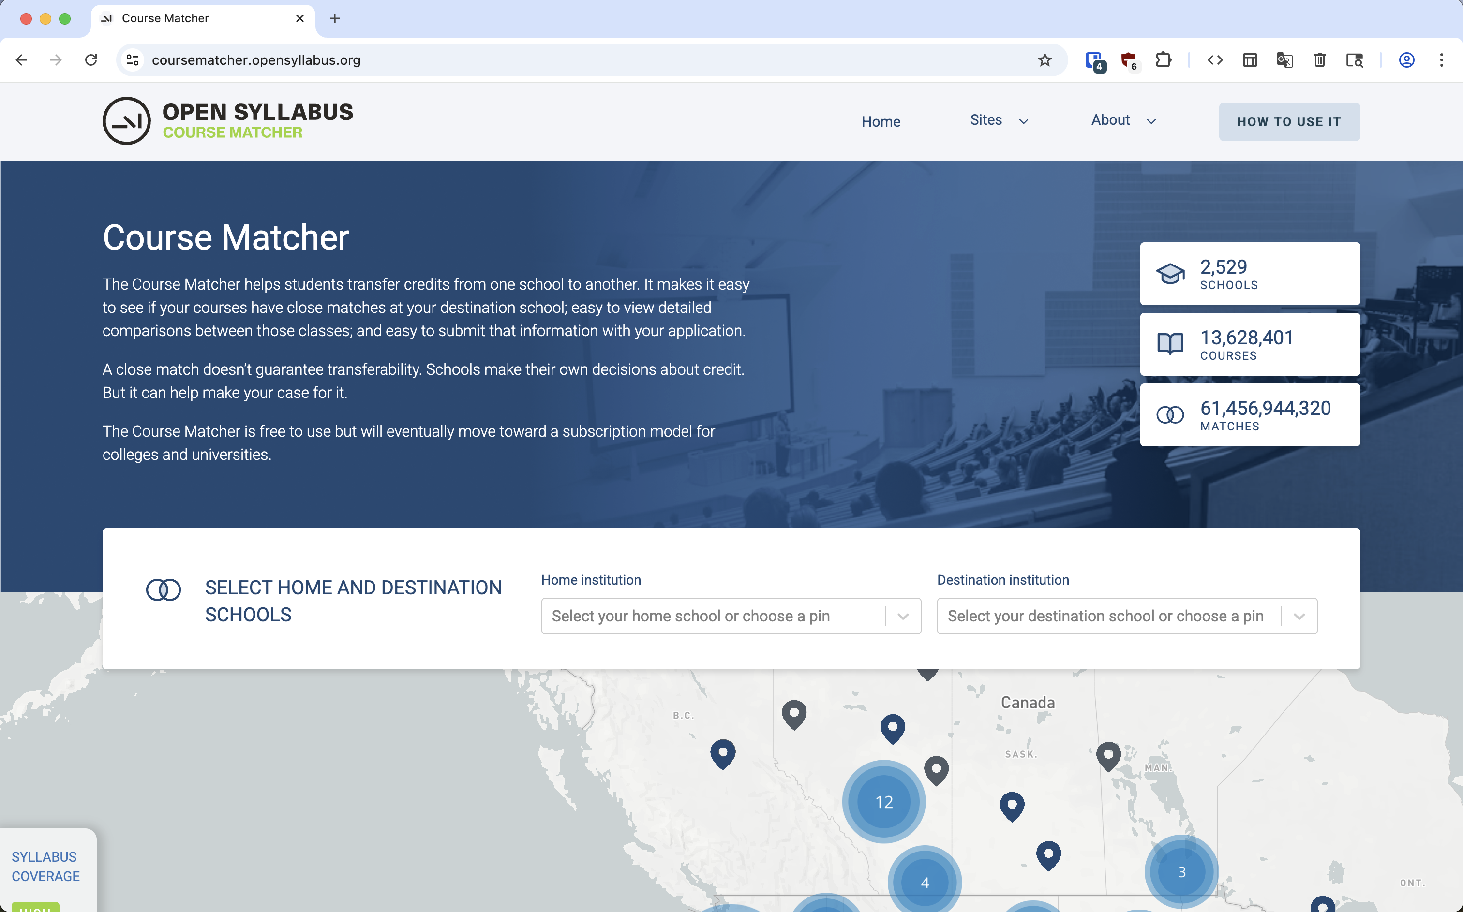This screenshot has width=1463, height=912.
Task: Open the Chrome three-dot menu
Action: tap(1442, 59)
